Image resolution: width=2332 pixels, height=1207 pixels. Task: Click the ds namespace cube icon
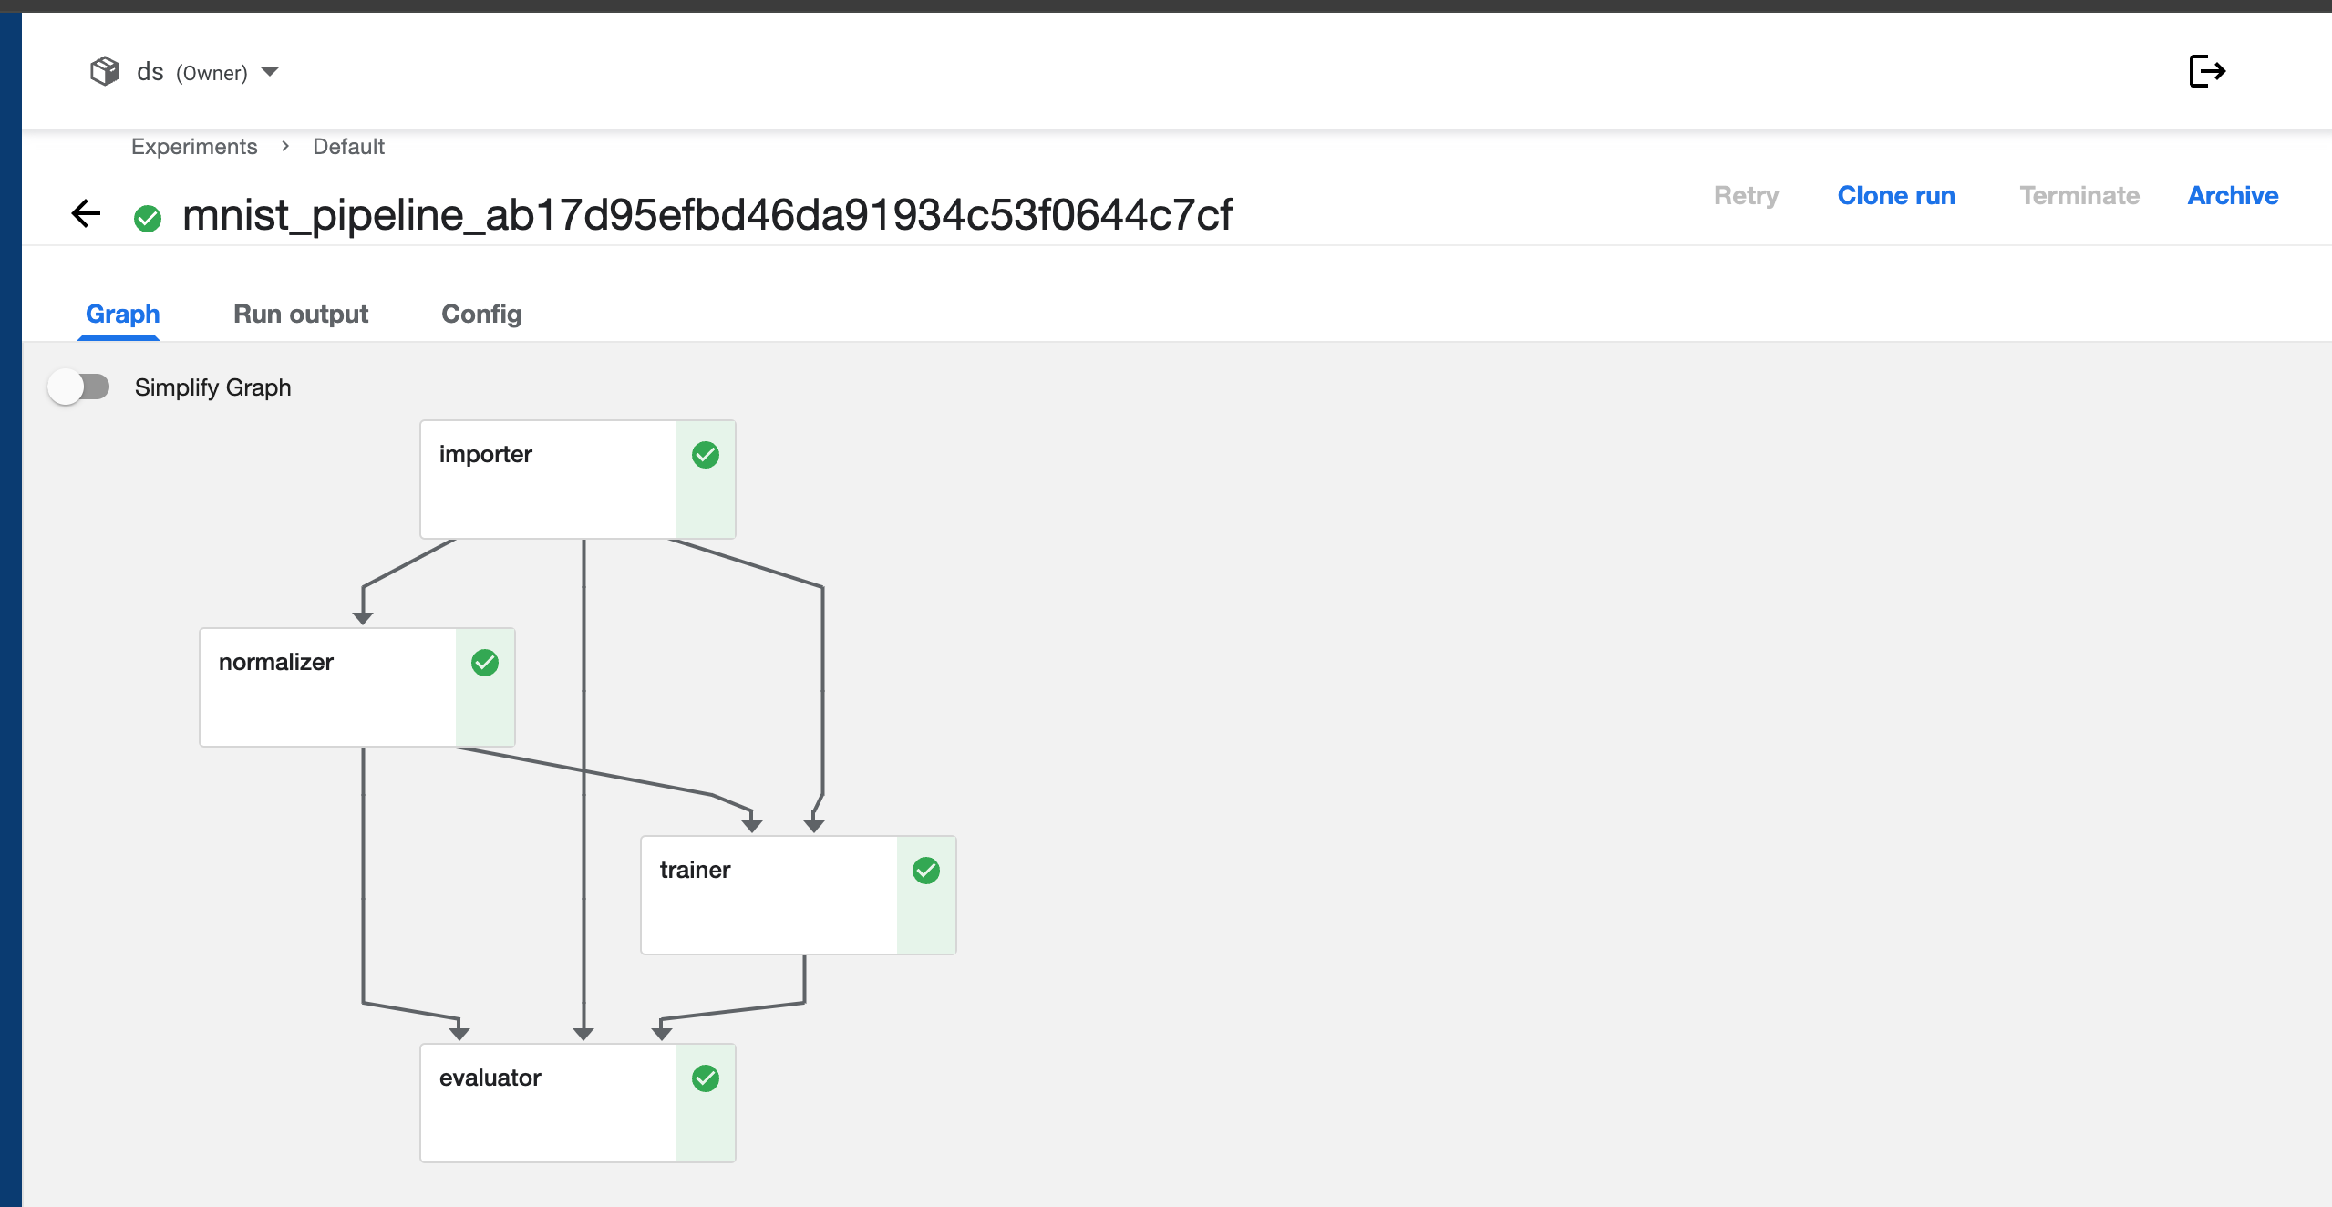pos(105,71)
